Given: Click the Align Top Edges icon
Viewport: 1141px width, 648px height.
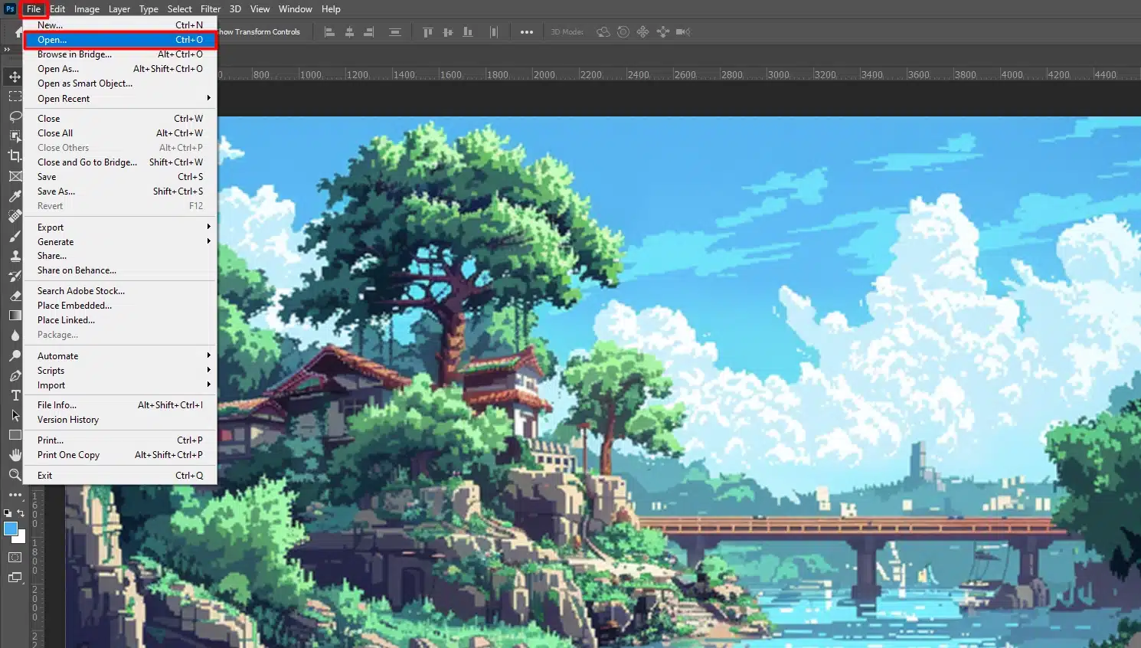Looking at the screenshot, I should pos(428,32).
